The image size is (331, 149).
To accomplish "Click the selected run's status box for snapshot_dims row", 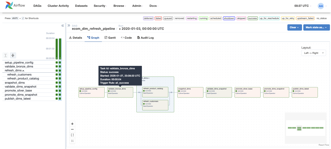I will 60,83.
